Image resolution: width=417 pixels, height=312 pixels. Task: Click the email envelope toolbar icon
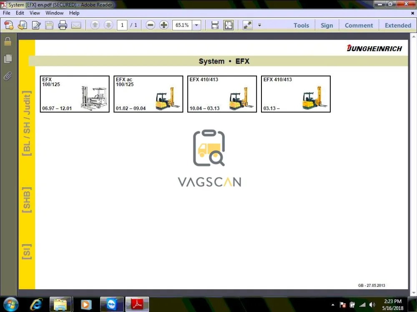[76, 25]
